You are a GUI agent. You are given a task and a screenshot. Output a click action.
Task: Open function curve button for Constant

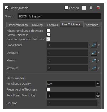tap(94, 53)
